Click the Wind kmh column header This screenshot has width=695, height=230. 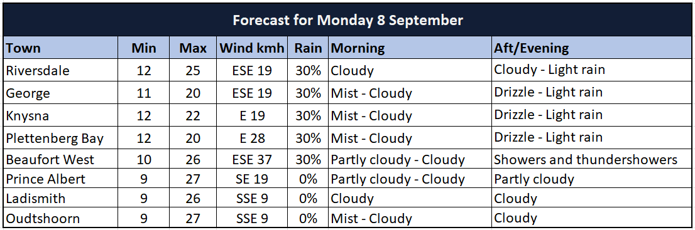[252, 48]
